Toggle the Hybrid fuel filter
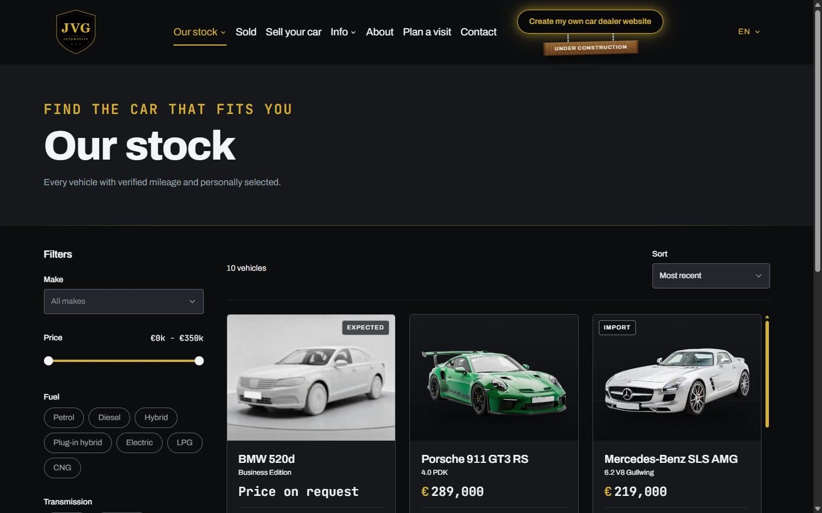 click(156, 418)
